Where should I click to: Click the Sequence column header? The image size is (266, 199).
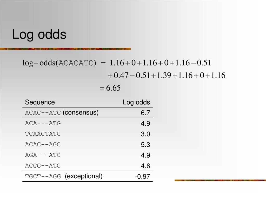tap(40, 102)
